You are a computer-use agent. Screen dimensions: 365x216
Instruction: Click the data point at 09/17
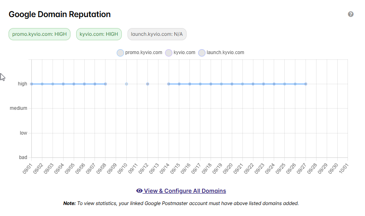point(200,84)
